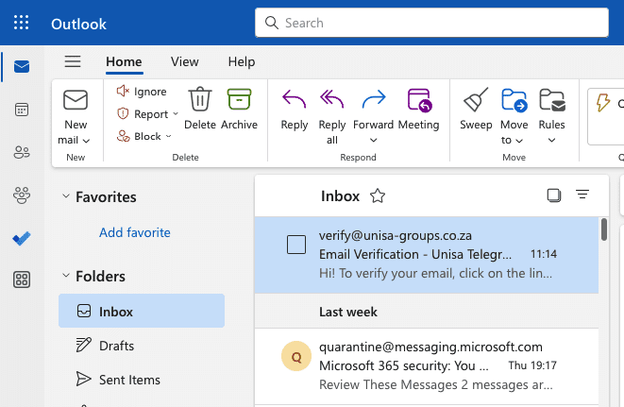
Task: Click the Reply arrow icon
Action: tap(295, 100)
